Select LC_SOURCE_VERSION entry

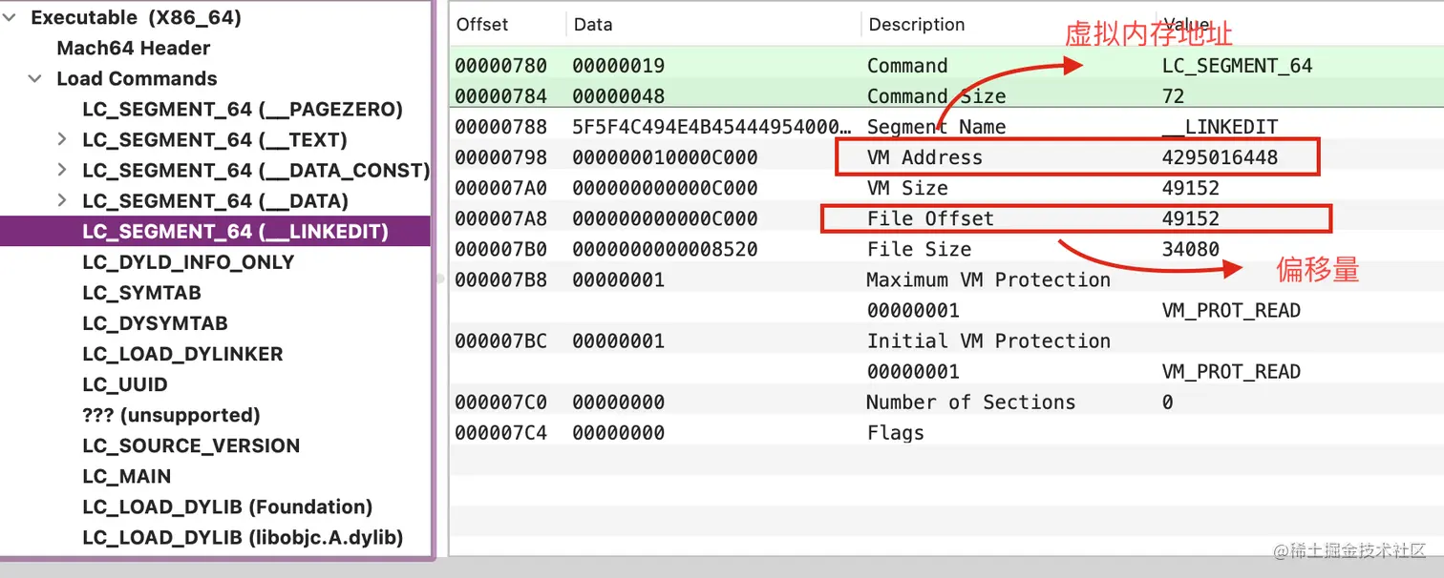point(191,444)
